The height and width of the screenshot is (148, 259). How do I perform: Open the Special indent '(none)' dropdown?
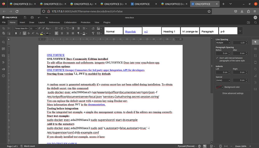[x=223, y=80]
